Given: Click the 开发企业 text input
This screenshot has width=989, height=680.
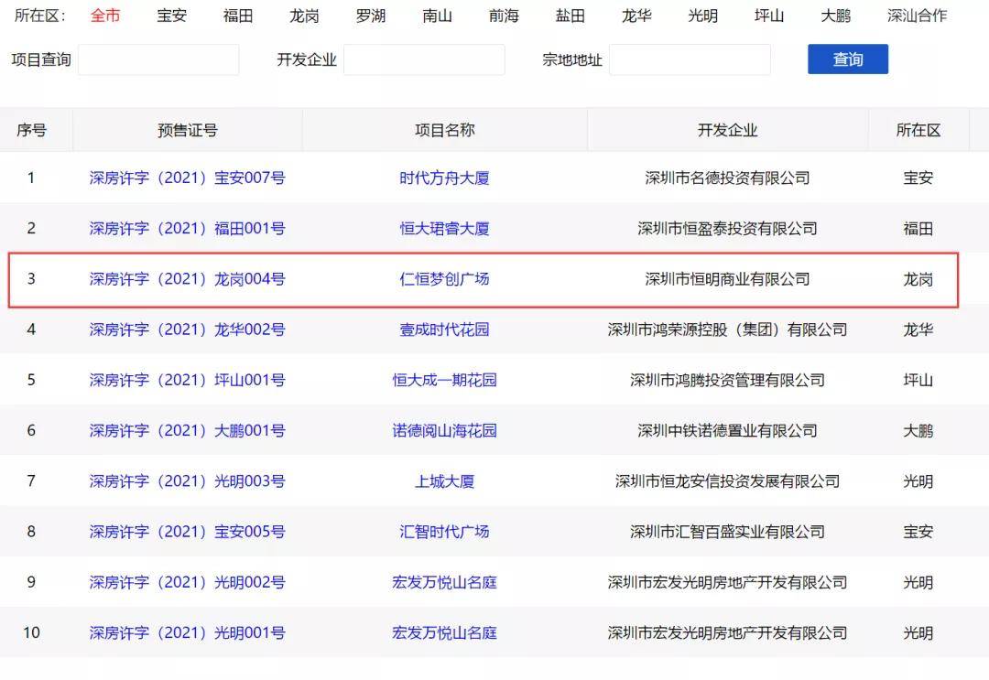Looking at the screenshot, I should click(424, 59).
